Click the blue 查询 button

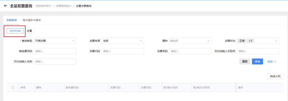[x=257, y=61]
